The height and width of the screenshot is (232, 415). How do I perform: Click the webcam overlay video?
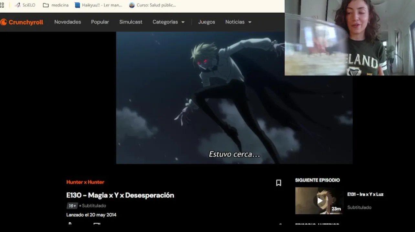point(350,38)
